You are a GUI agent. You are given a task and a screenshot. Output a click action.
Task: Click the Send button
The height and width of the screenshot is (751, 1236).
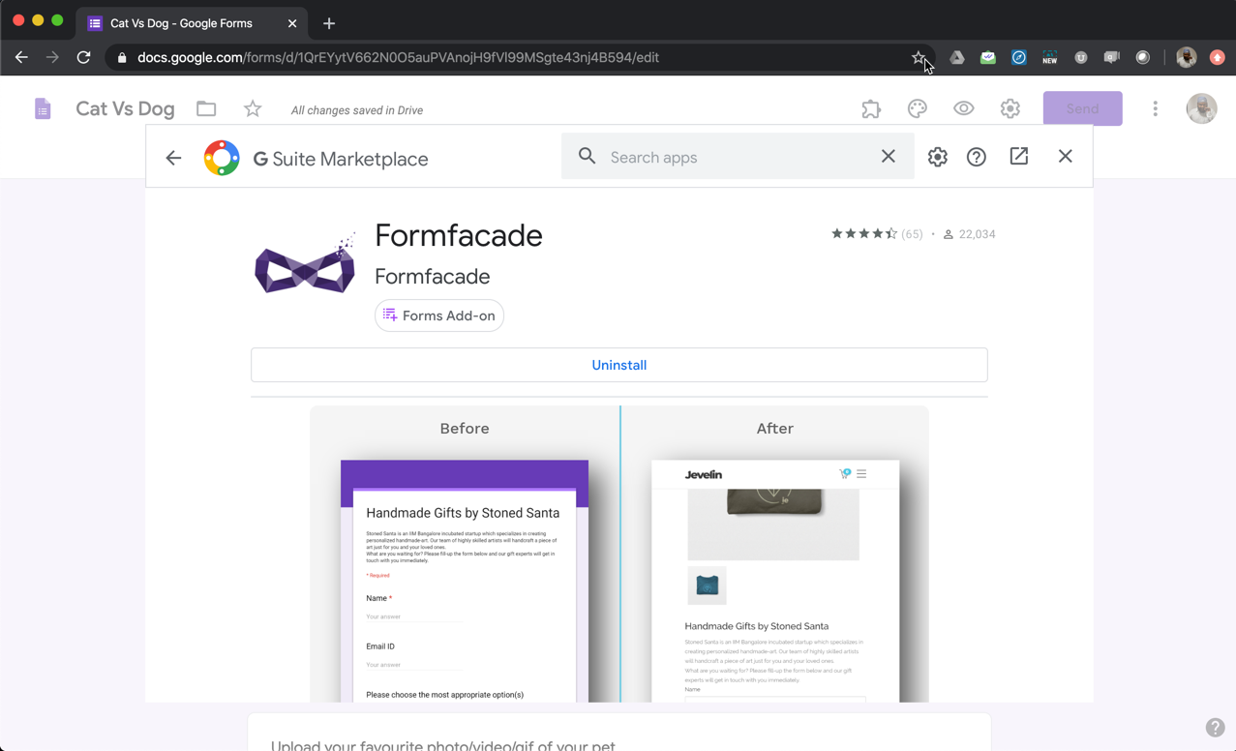point(1082,108)
